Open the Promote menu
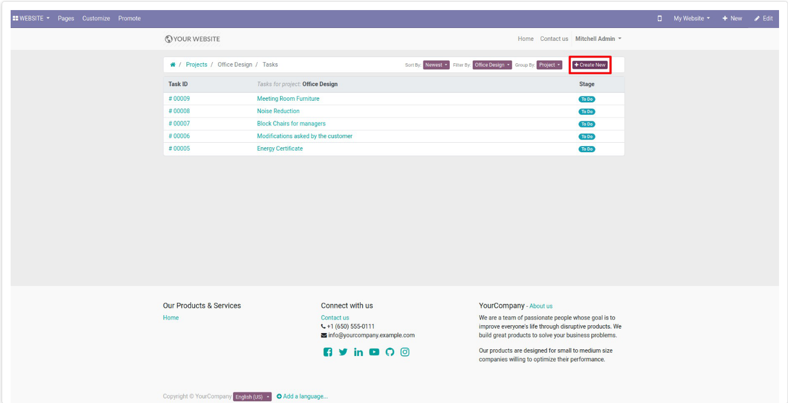Viewport: 788px width, 403px height. pos(129,18)
